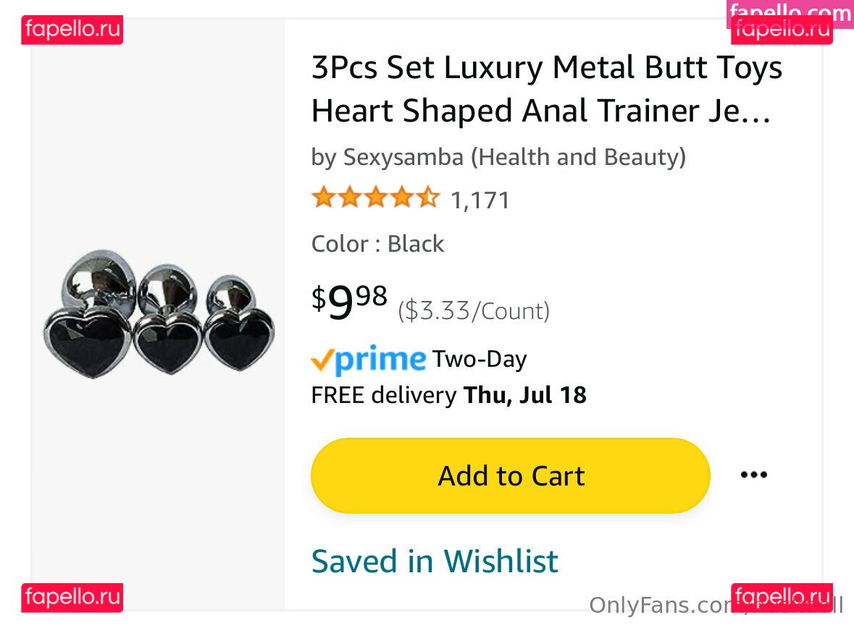
Task: Select the Color : Black label
Action: [x=377, y=244]
